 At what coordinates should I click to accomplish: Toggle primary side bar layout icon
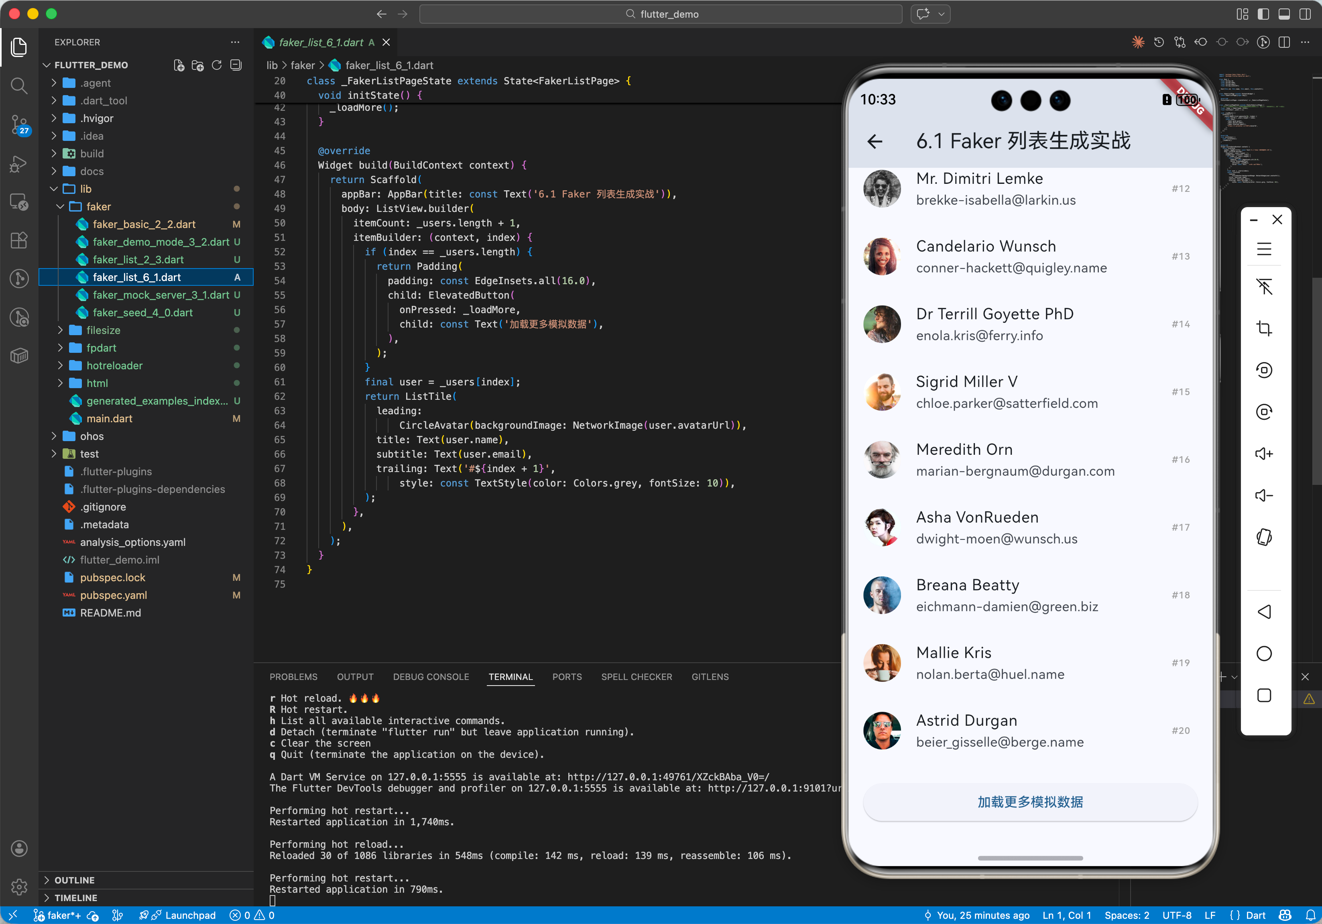1263,14
